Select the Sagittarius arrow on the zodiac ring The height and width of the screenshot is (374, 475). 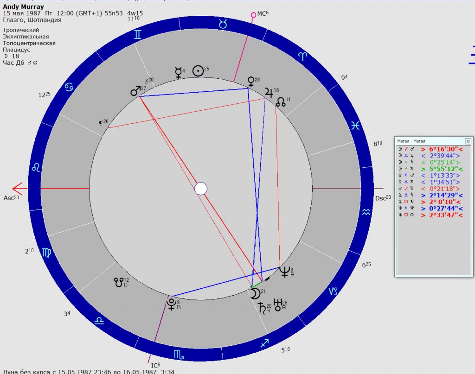(x=265, y=343)
